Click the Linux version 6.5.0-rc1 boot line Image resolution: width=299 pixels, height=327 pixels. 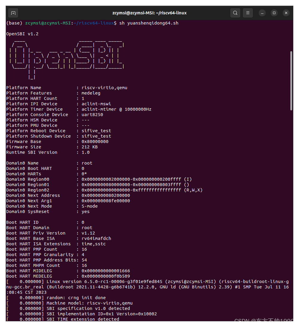(120, 281)
